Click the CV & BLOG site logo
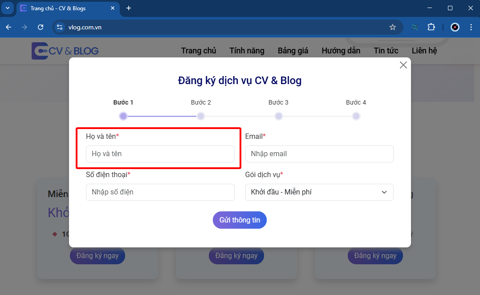This screenshot has width=480, height=295. pos(65,50)
